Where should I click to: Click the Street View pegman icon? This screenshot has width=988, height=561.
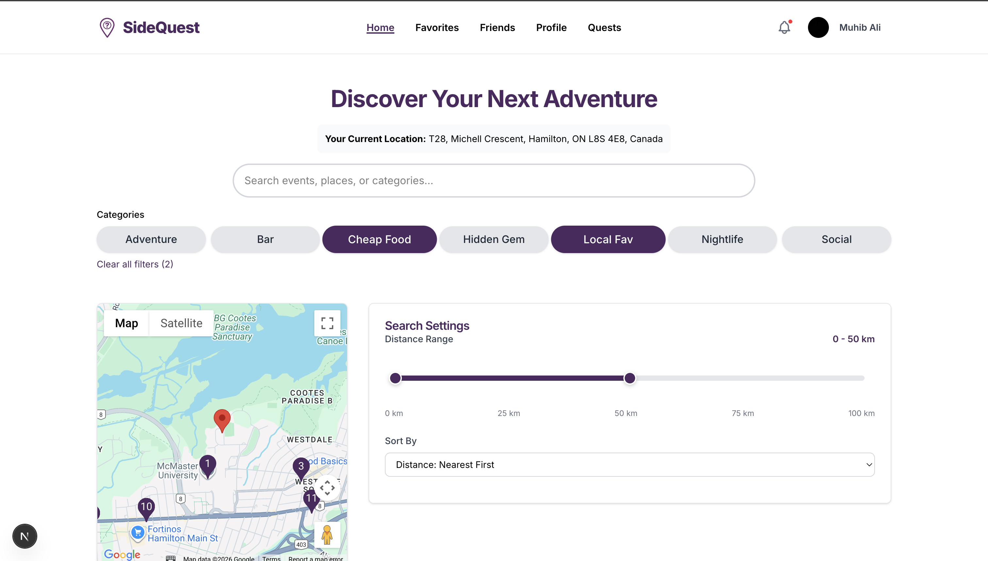pyautogui.click(x=327, y=535)
